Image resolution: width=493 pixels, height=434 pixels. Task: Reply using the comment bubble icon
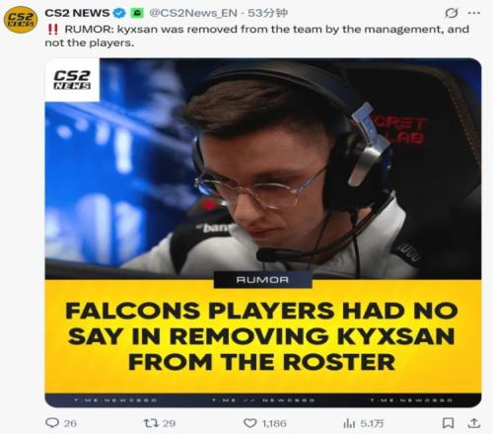52,422
